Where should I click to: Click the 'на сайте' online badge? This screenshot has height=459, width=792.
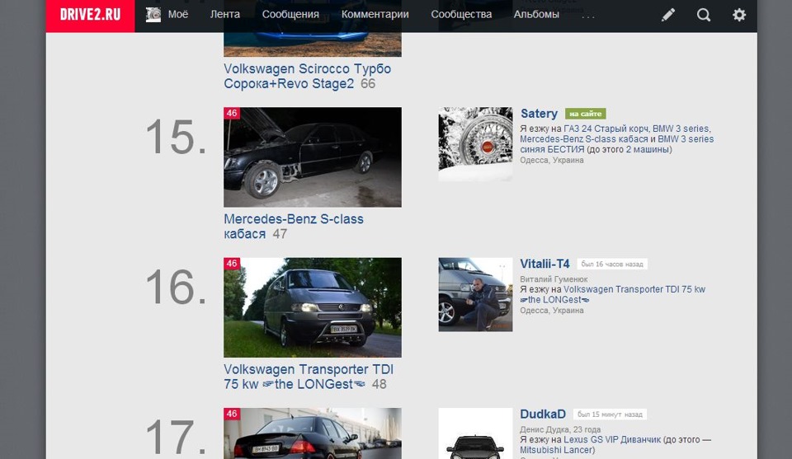click(586, 114)
